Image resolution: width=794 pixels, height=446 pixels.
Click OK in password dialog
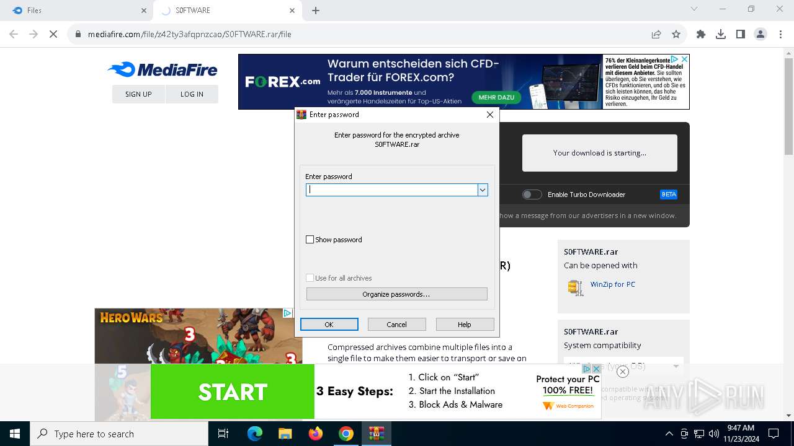tap(329, 325)
